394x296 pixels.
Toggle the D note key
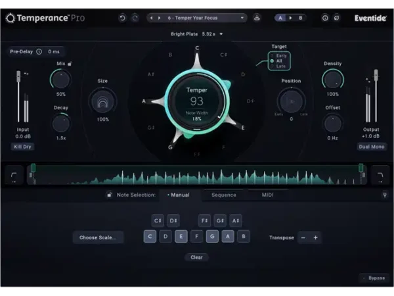(x=165, y=236)
